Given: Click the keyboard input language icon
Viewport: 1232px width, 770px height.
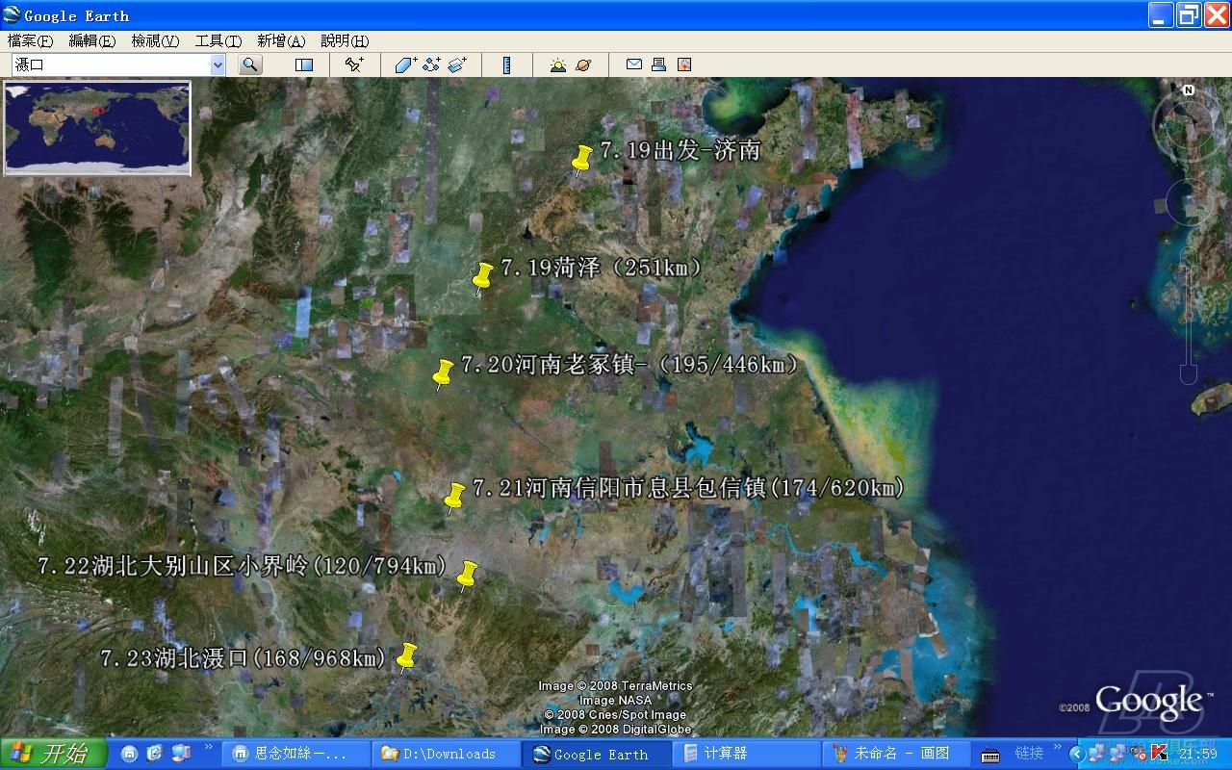Looking at the screenshot, I should [990, 754].
